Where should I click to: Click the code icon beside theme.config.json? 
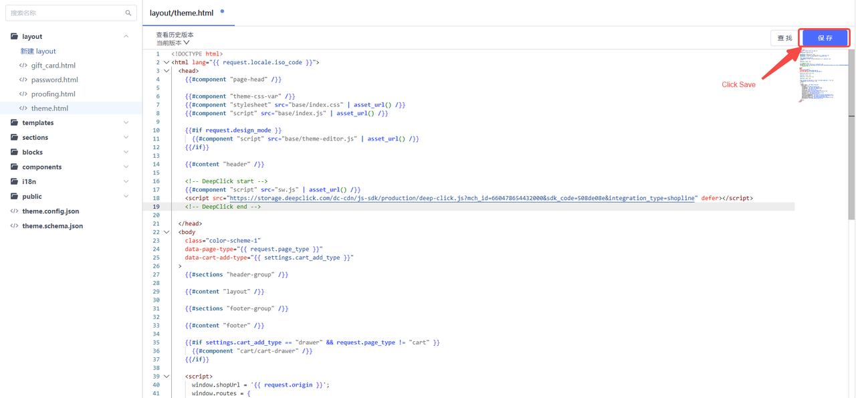(14, 211)
